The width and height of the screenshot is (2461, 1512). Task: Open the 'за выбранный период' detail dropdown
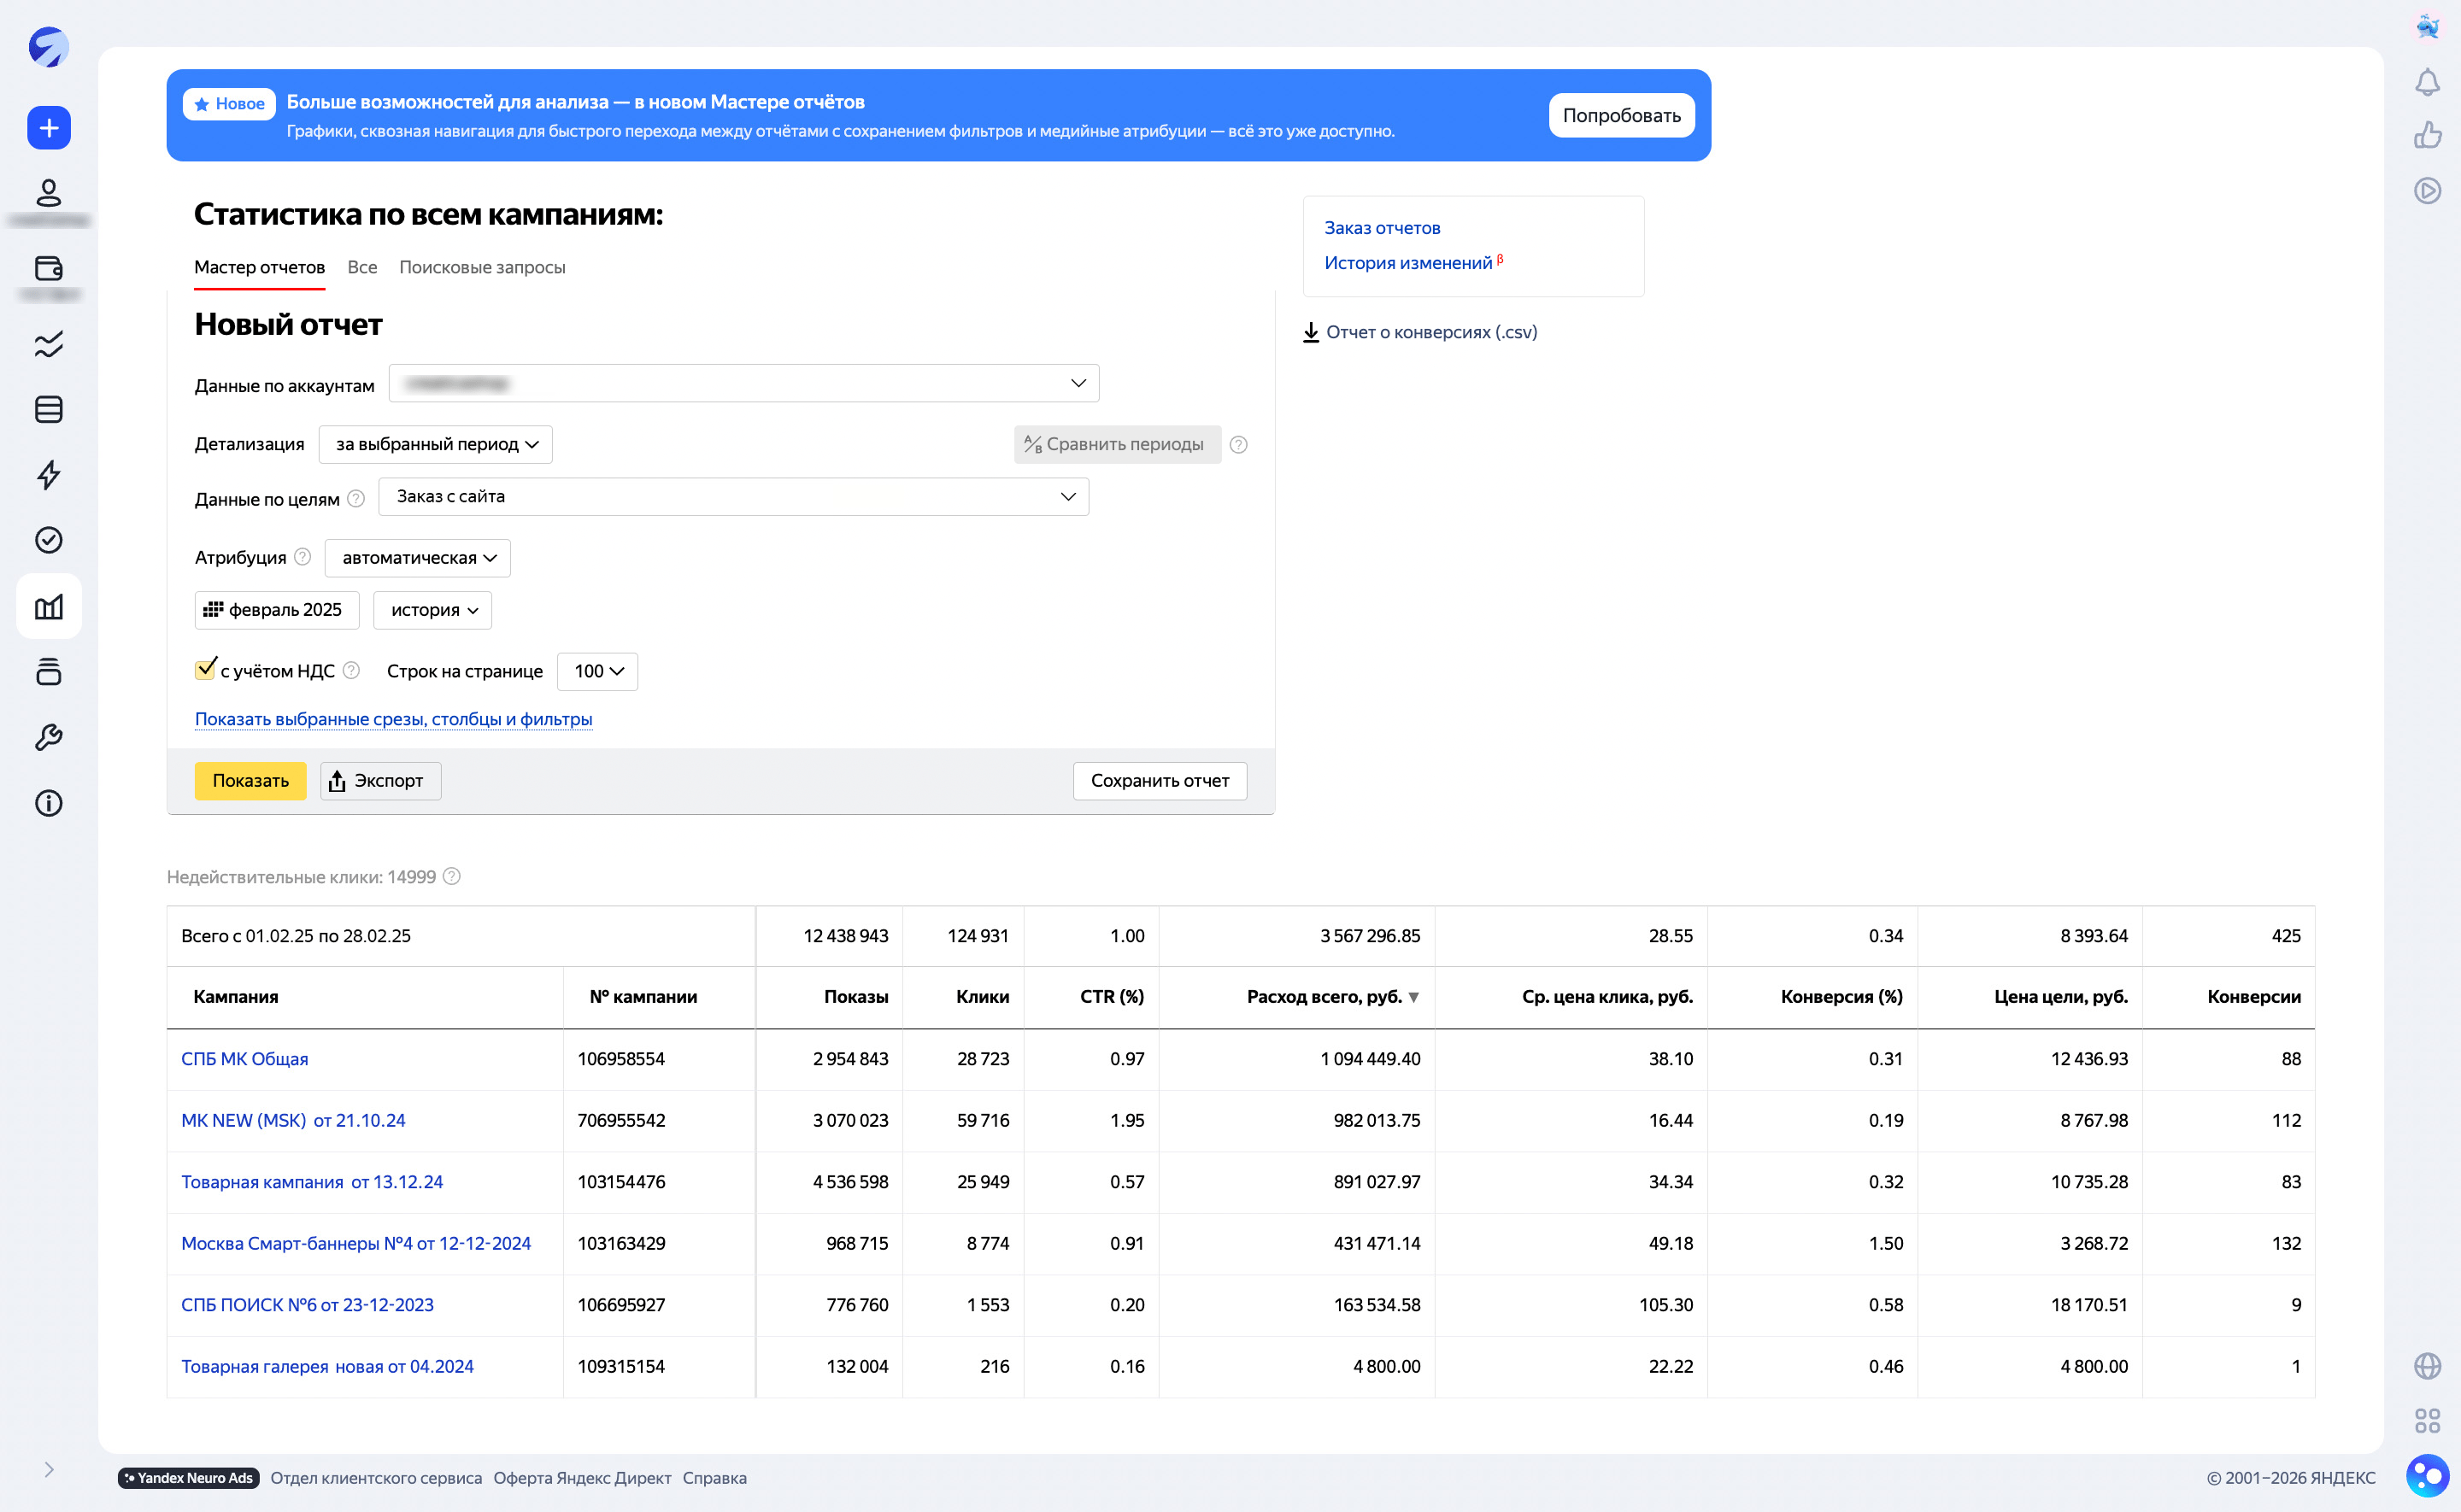tap(436, 444)
